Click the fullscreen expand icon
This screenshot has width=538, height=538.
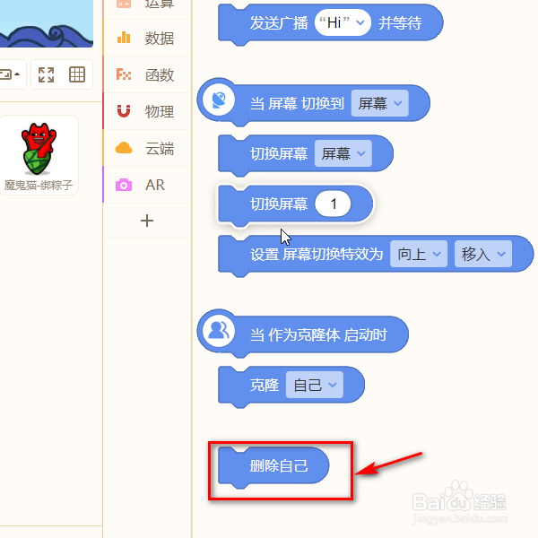click(46, 74)
